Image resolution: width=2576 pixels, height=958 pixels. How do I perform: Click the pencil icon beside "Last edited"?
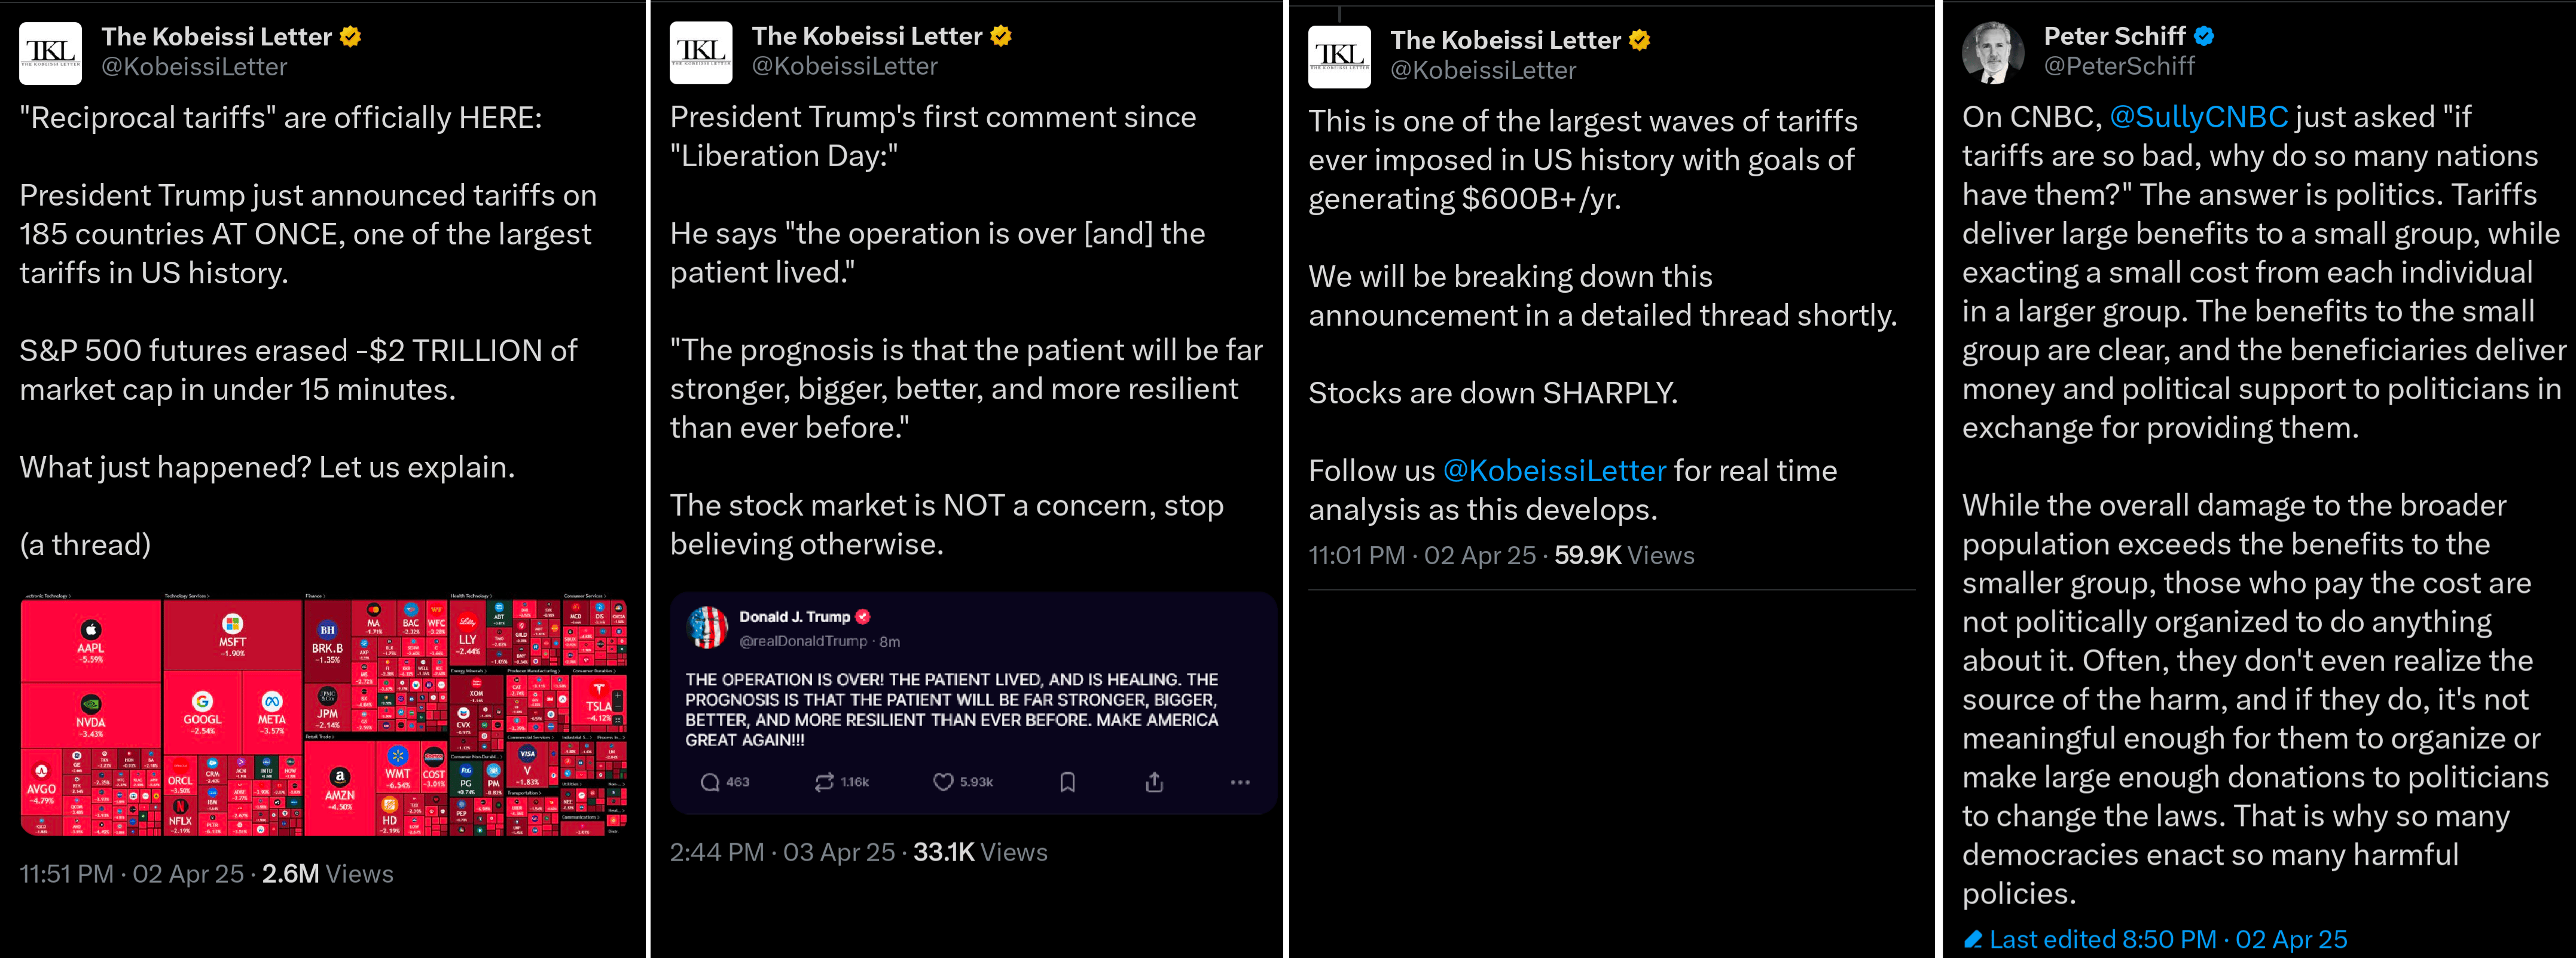(1973, 940)
